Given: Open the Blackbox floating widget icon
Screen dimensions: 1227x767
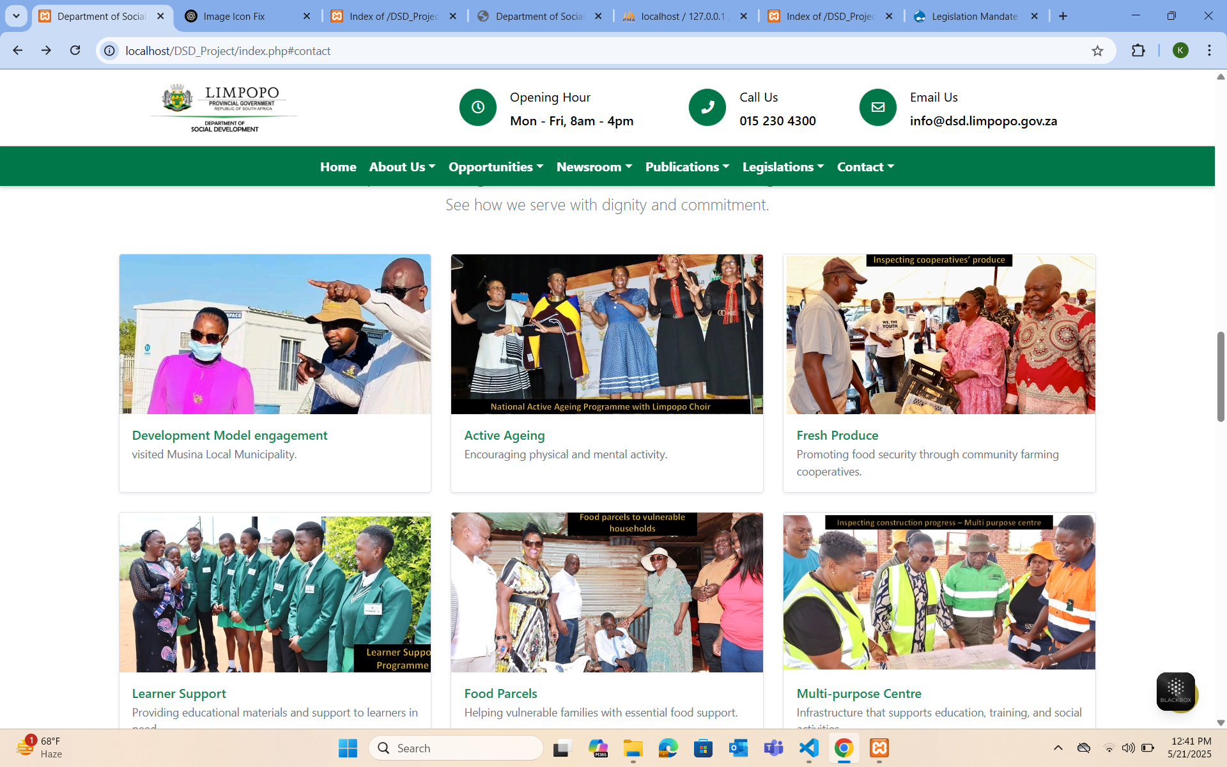Looking at the screenshot, I should tap(1175, 691).
